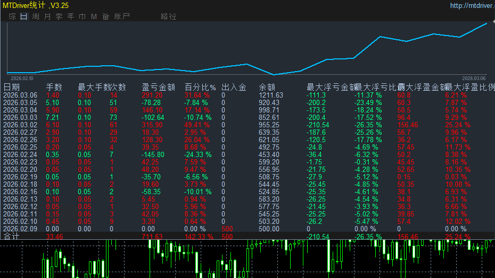This screenshot has width=495, height=278.
Task: Switch to the 年 yearly tab
Action: [x=71, y=16]
